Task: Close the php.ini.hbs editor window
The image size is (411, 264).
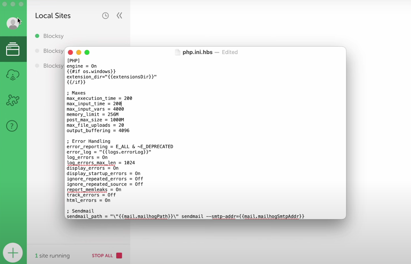Action: point(70,52)
